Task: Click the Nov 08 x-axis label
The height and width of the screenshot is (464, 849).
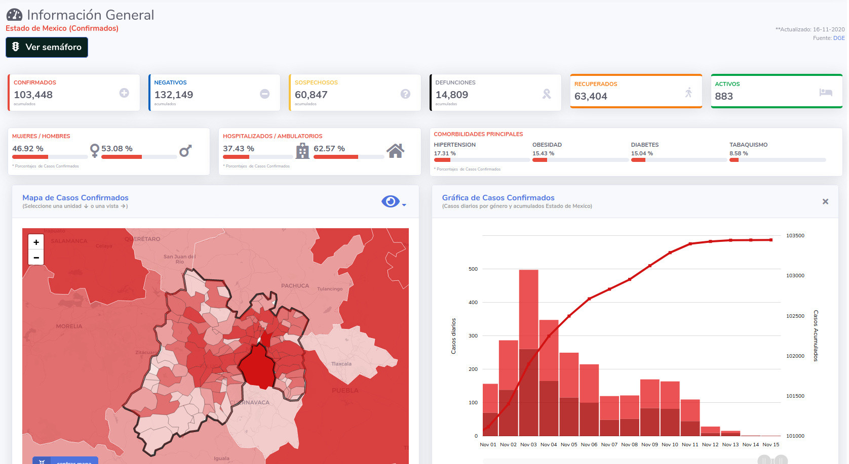Action: [x=629, y=445]
